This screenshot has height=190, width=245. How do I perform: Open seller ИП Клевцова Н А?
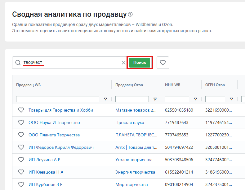pos(46,172)
